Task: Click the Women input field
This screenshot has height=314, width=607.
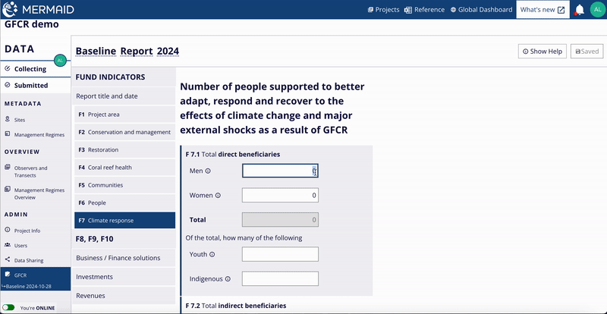Action: 280,195
